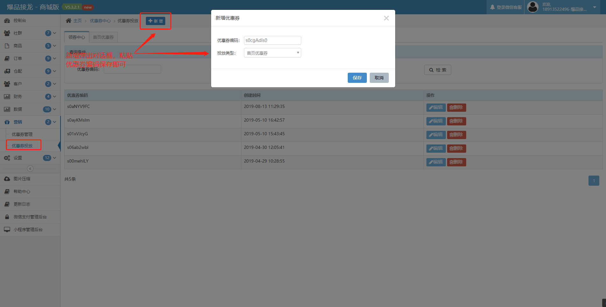Close the 新增优惠券 dialog with X
606x307 pixels.
pyautogui.click(x=386, y=18)
